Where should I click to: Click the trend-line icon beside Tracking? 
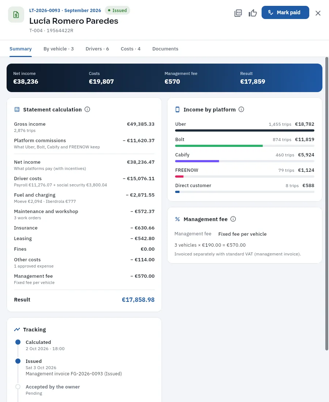pos(17,329)
